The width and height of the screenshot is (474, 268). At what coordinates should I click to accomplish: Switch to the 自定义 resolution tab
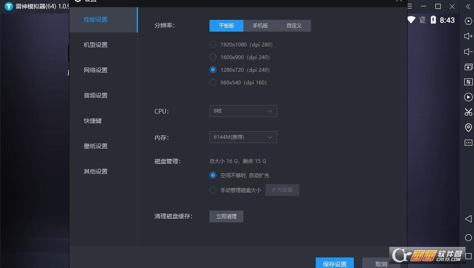point(294,26)
